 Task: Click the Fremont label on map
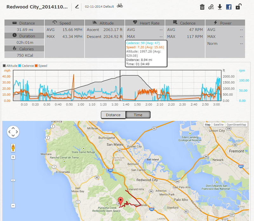(x=236, y=151)
